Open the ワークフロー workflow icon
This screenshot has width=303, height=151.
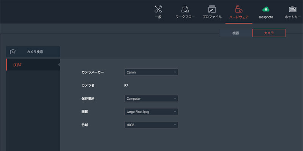coord(185,9)
